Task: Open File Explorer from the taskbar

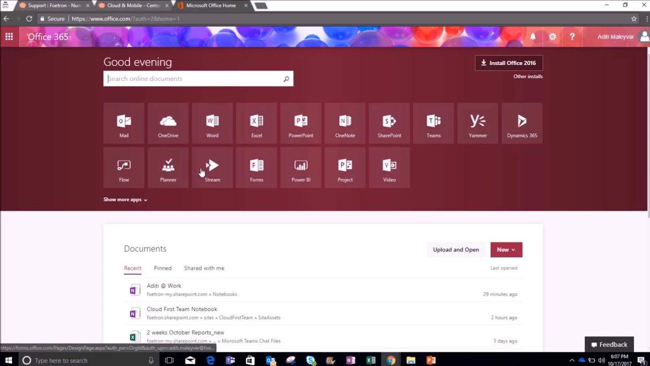Action: pos(411,360)
